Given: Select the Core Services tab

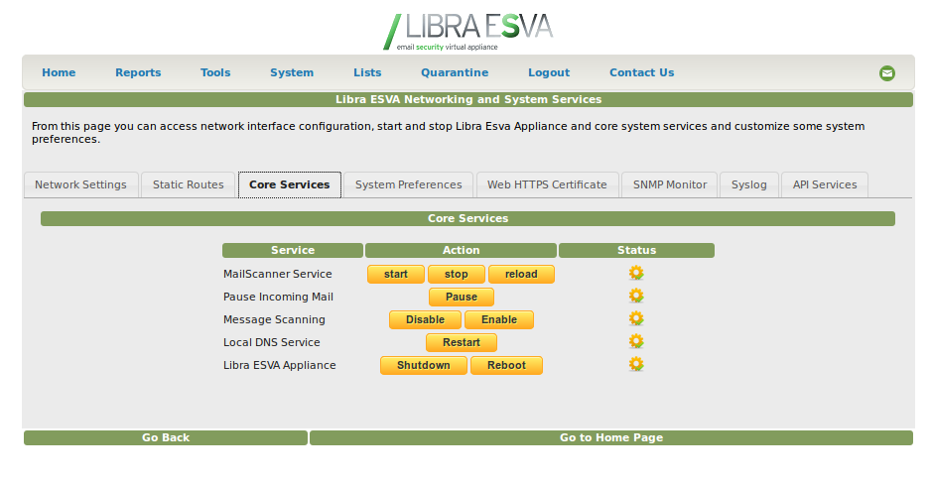Looking at the screenshot, I should click(x=289, y=184).
